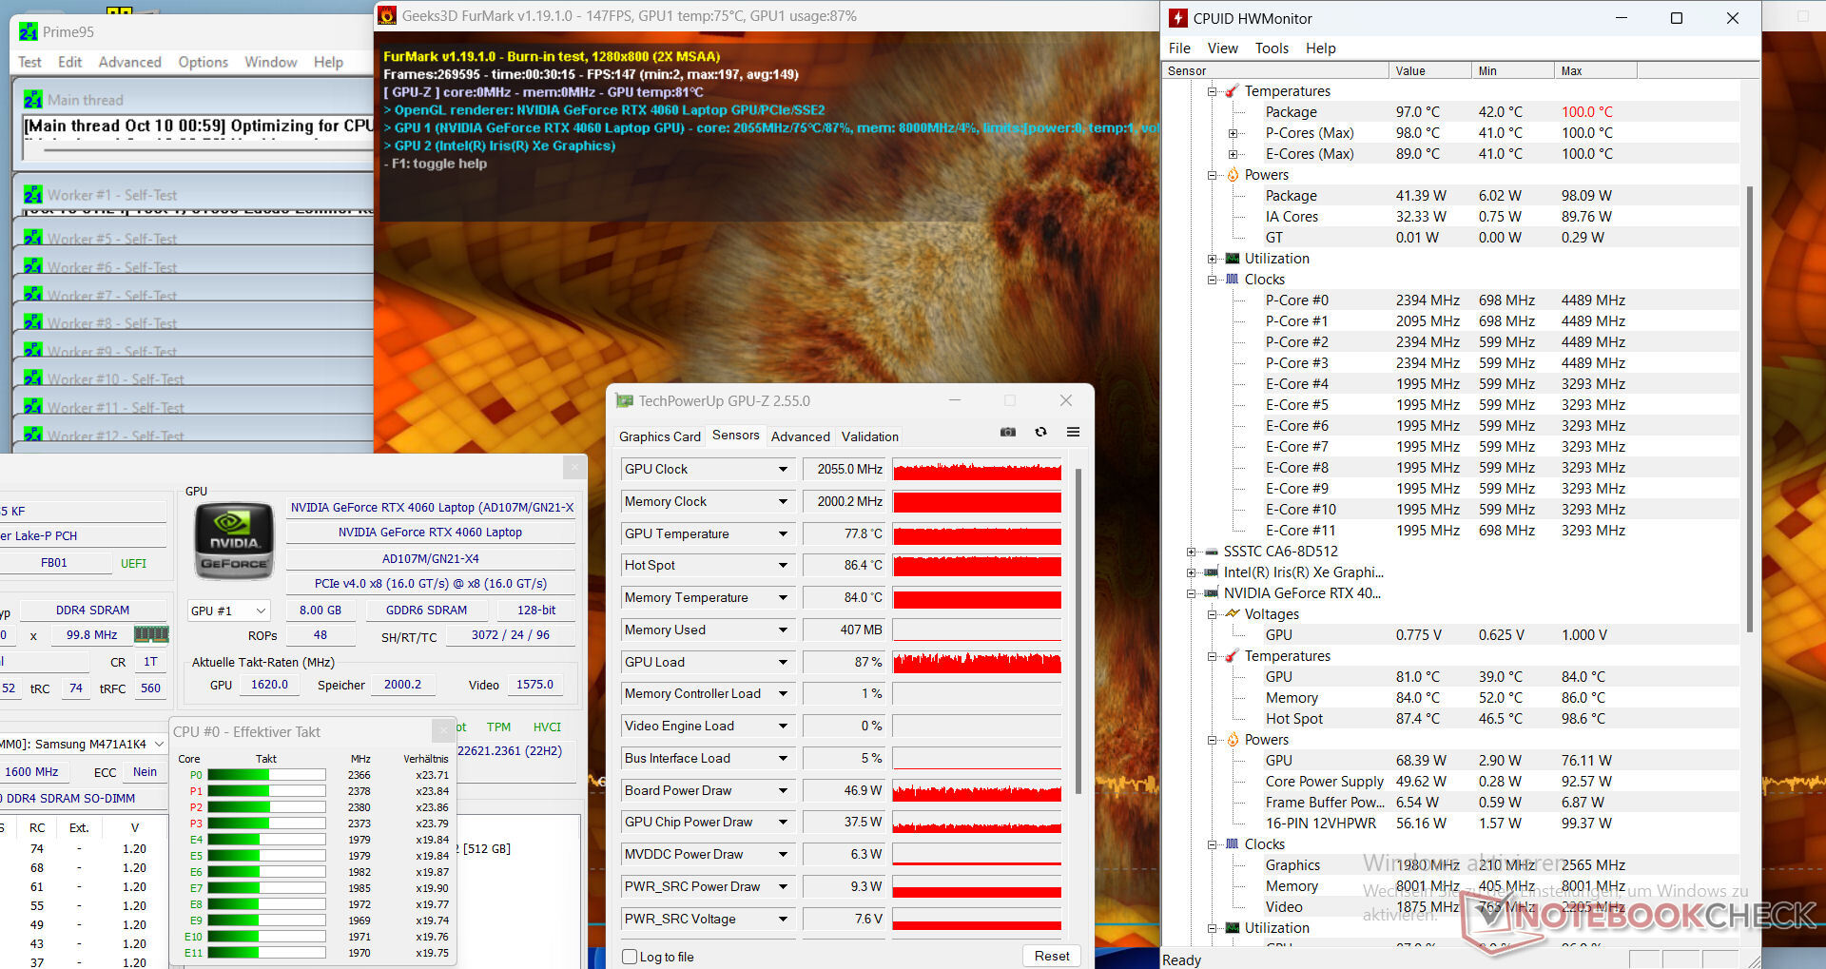Screen dimensions: 1826x969
Task: Click GPU Load red history graph
Action: 977,663
